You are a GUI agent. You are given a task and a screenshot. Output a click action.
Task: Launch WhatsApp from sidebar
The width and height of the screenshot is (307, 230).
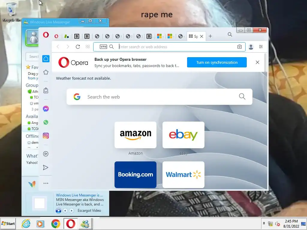[x=46, y=122]
